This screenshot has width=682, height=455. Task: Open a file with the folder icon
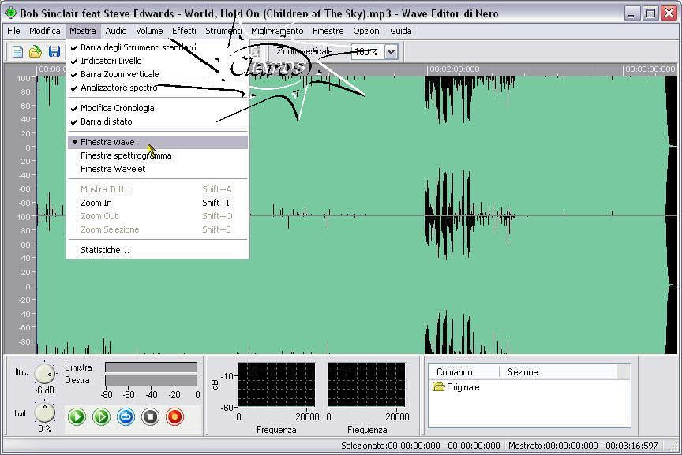[36, 52]
